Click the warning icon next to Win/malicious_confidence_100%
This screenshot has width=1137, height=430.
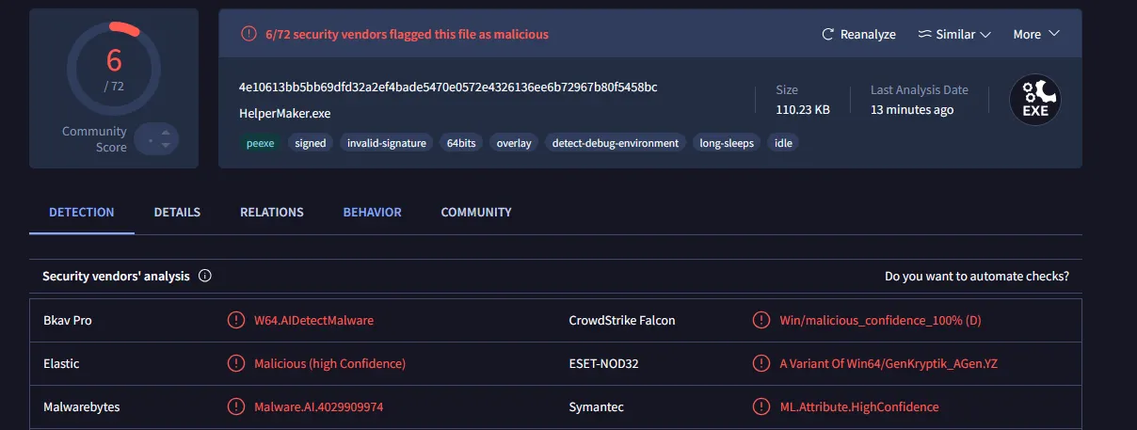(x=761, y=321)
